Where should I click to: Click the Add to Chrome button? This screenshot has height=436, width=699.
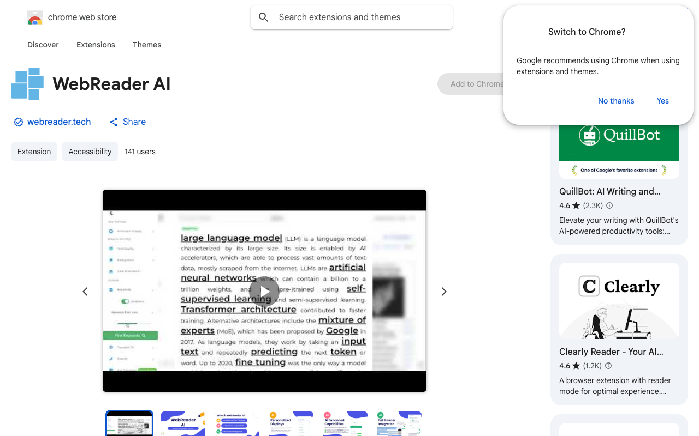point(471,84)
